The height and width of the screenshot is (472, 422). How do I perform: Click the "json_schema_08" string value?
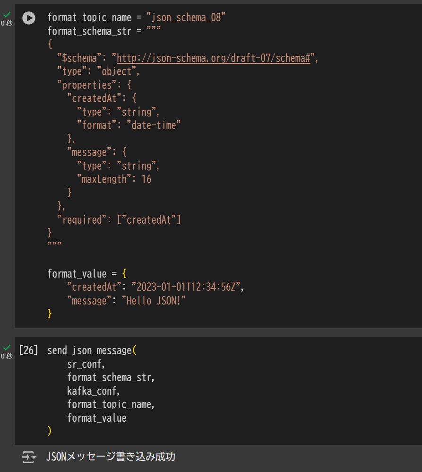coord(186,17)
